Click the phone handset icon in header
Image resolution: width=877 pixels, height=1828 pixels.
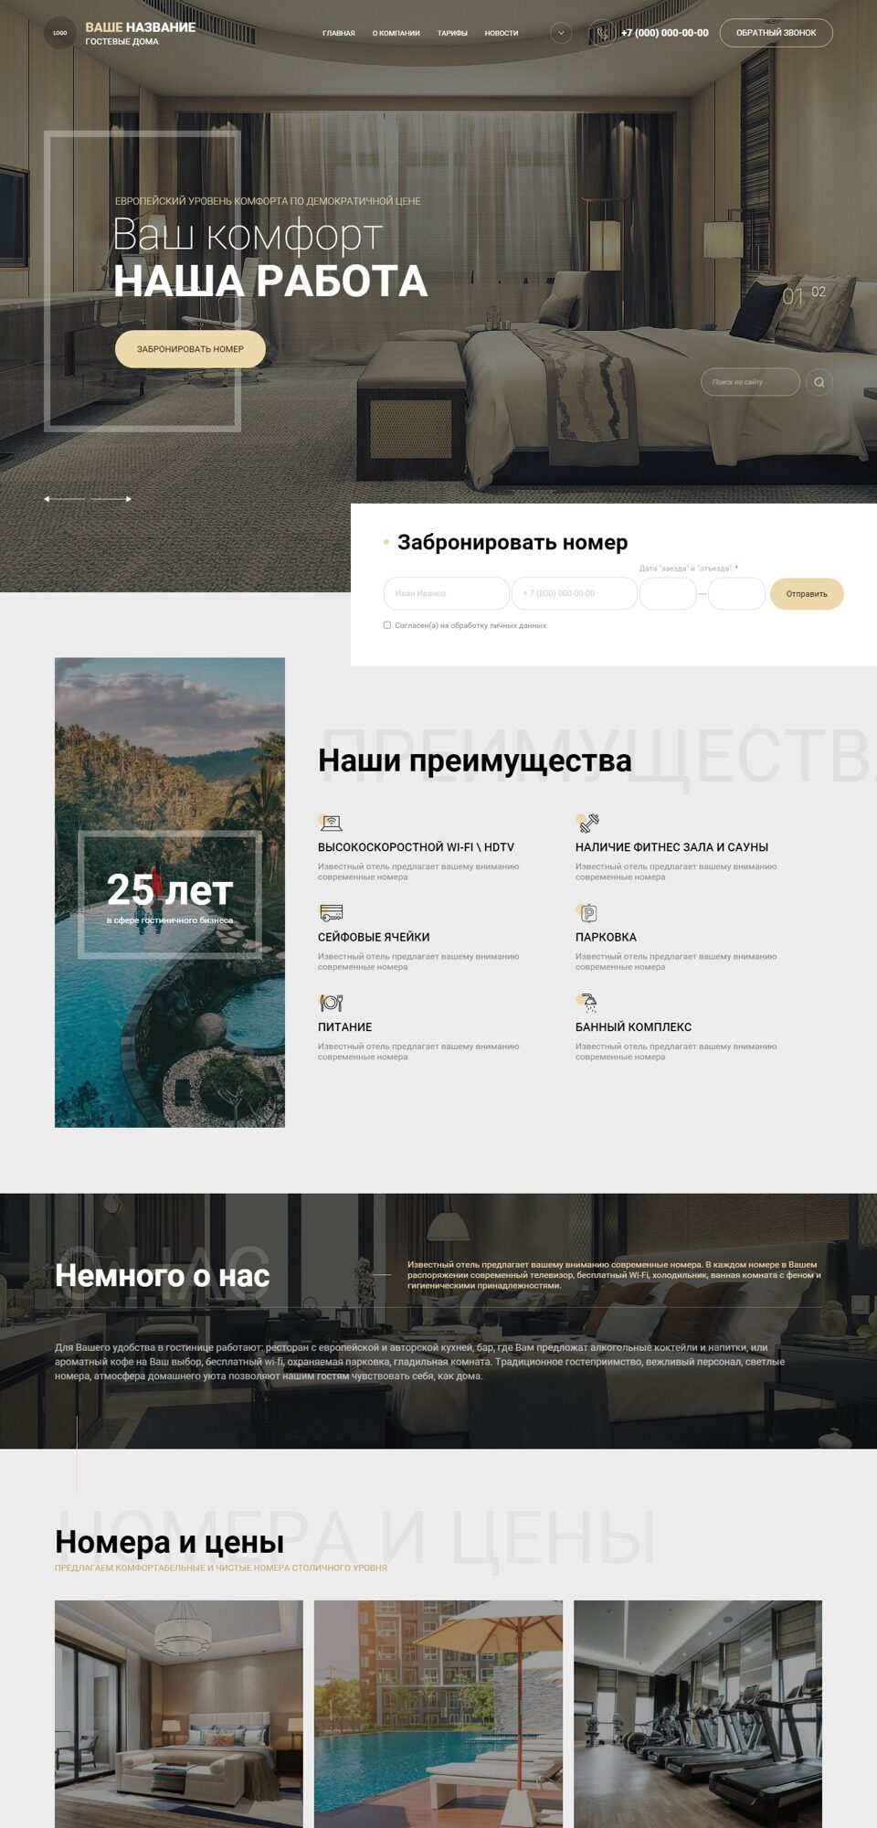[601, 33]
